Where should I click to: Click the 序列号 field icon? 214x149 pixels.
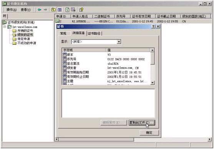pyautogui.click(x=65, y=59)
